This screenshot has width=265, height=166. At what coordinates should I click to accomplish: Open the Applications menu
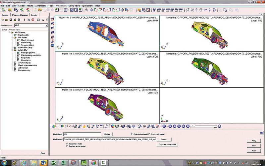(x=87, y=6)
